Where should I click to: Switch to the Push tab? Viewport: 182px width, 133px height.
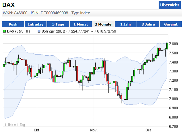pos(13,24)
